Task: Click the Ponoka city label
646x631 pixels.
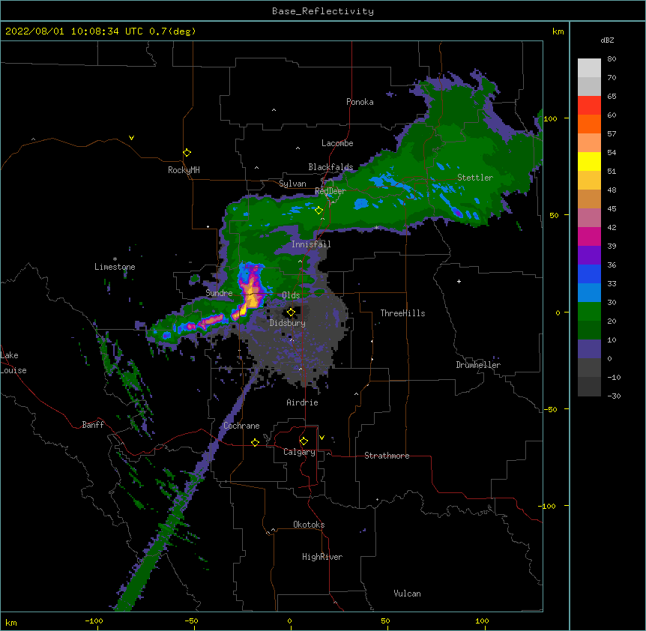Action: click(360, 102)
